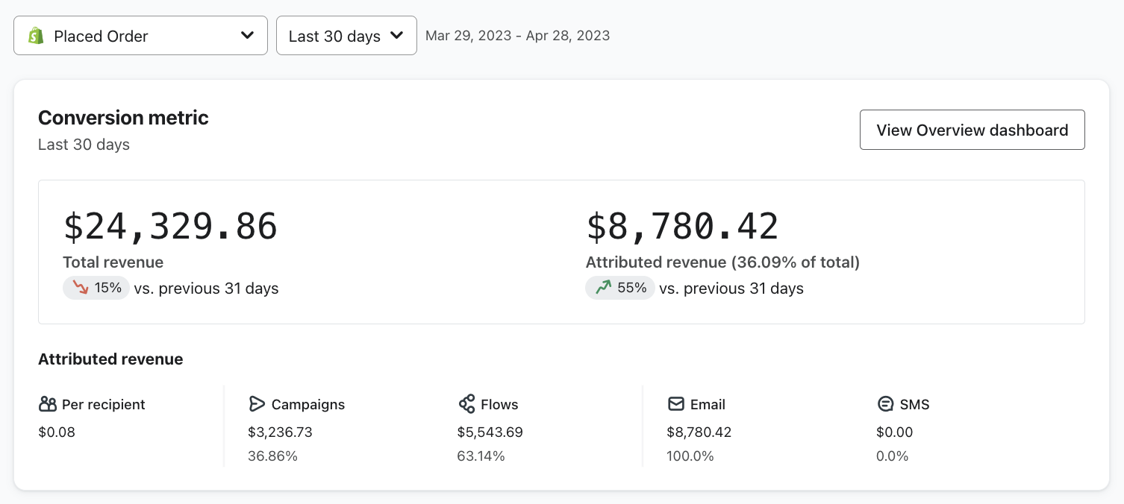Click the Shopify bag icon
This screenshot has height=504, width=1124.
36,36
